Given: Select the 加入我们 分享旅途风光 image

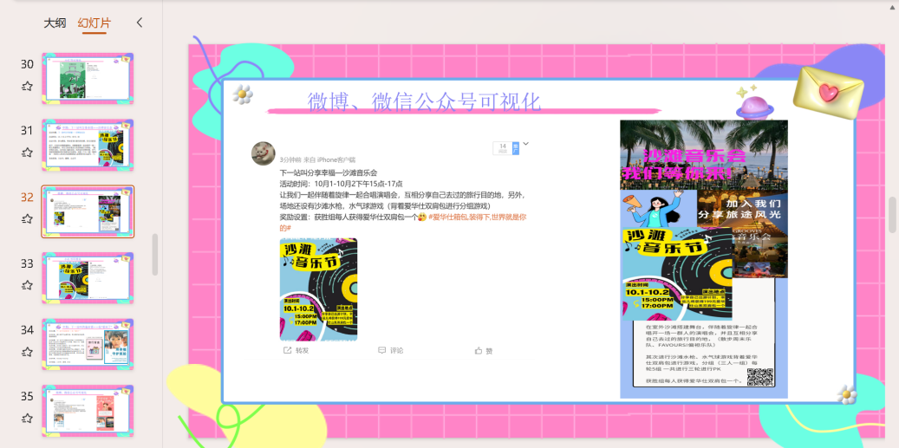Looking at the screenshot, I should pyautogui.click(x=742, y=209).
